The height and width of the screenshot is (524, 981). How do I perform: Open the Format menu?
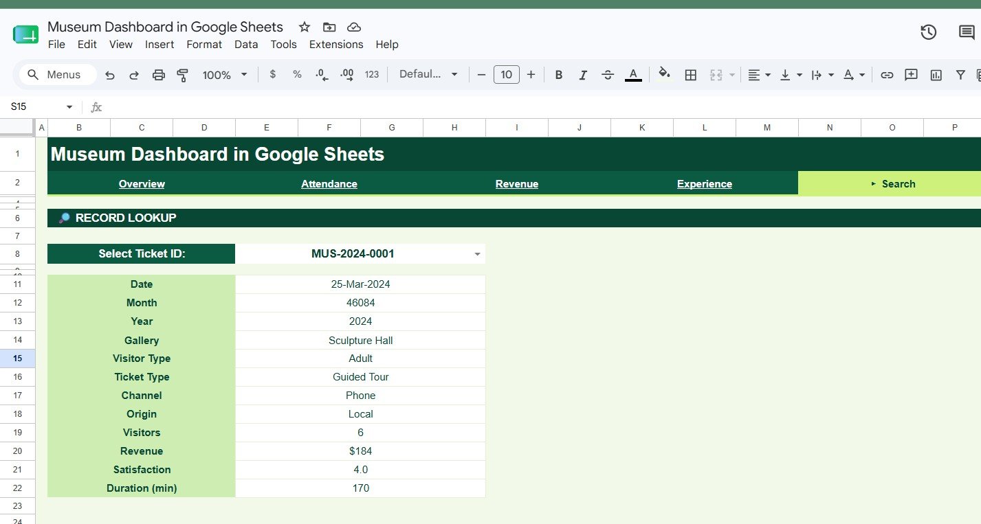tap(204, 44)
